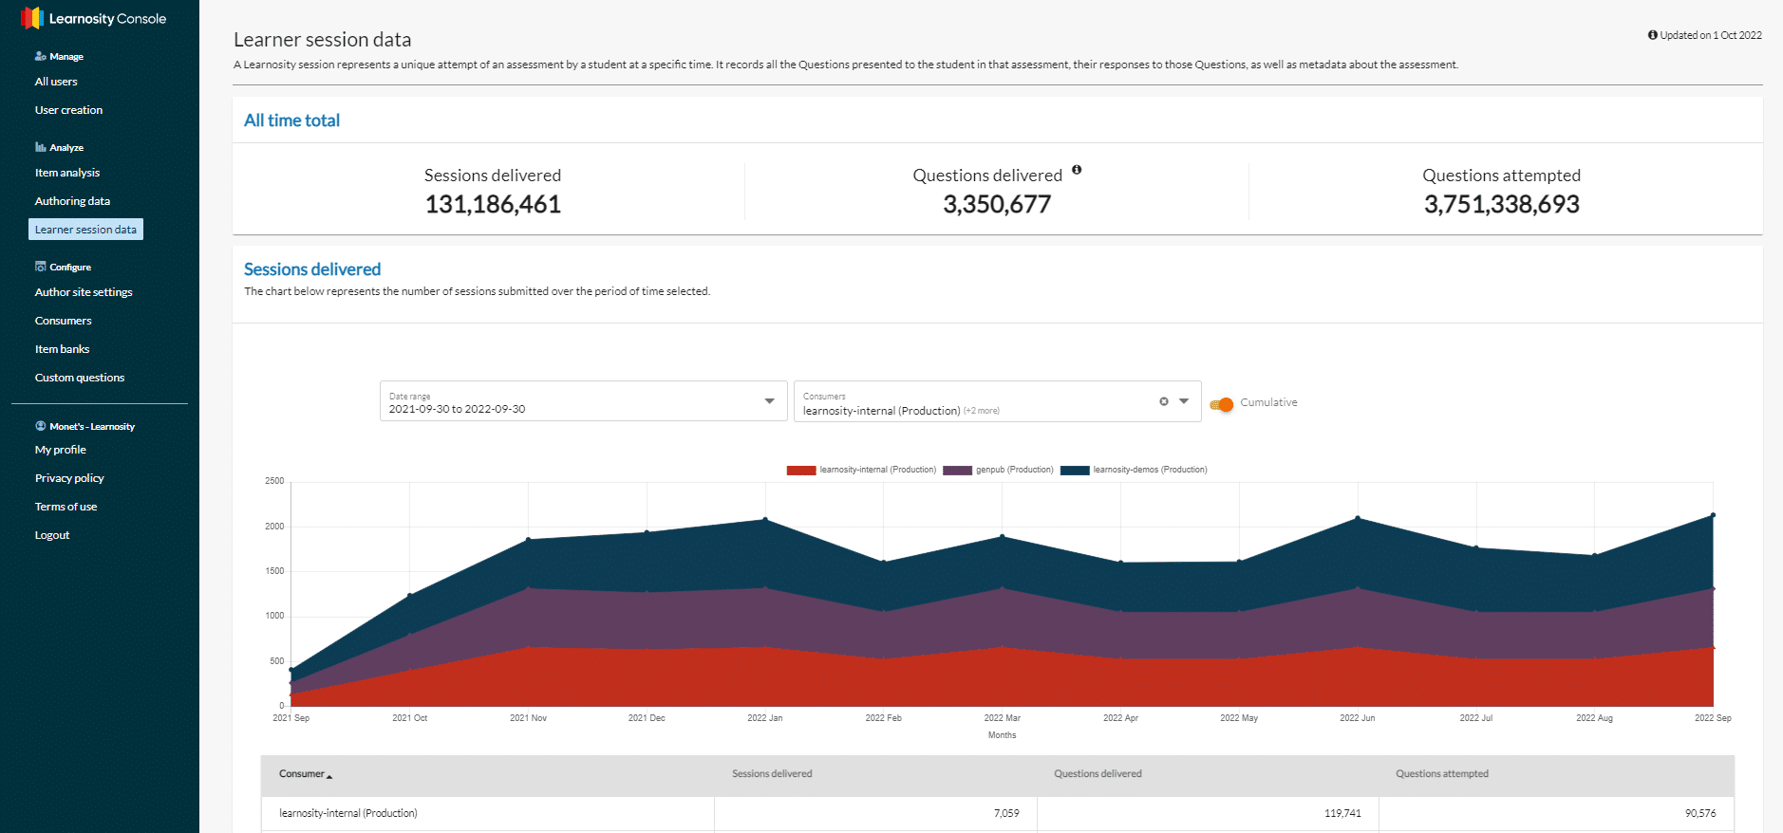
Task: Clear the Consumers filter selection
Action: point(1164,401)
